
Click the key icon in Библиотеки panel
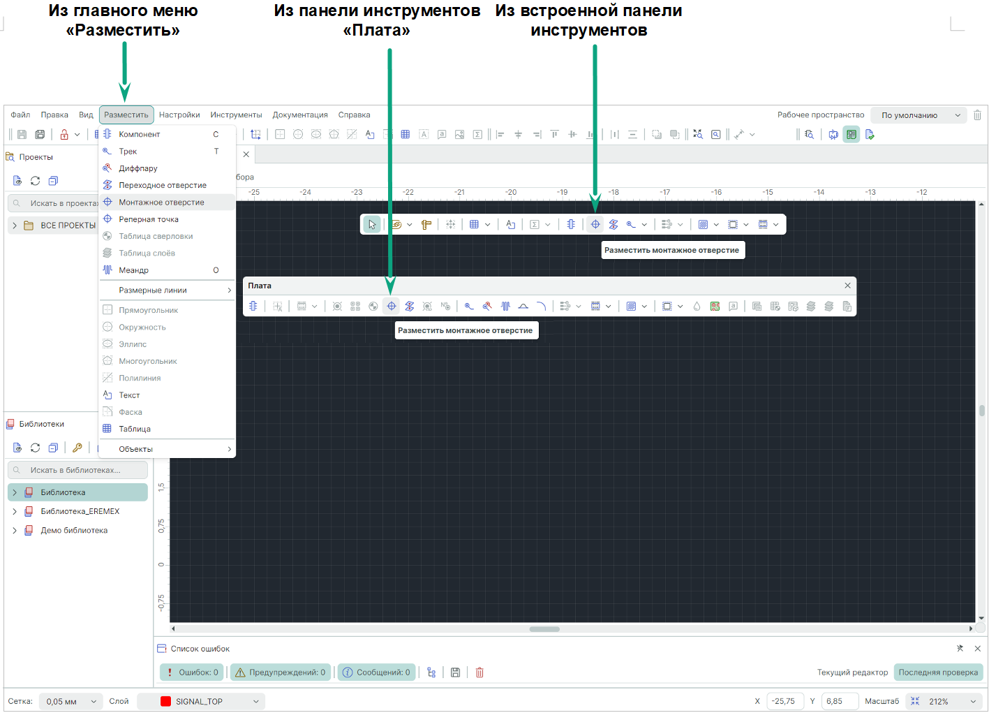(x=77, y=448)
